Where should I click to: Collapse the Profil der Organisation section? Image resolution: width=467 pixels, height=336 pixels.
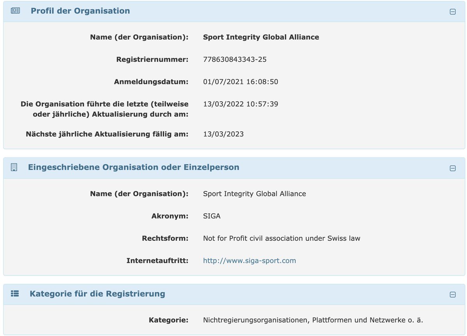tap(453, 12)
